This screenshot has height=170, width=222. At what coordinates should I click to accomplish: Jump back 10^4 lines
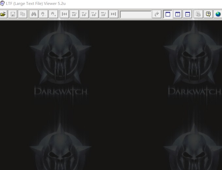click(x=84, y=14)
